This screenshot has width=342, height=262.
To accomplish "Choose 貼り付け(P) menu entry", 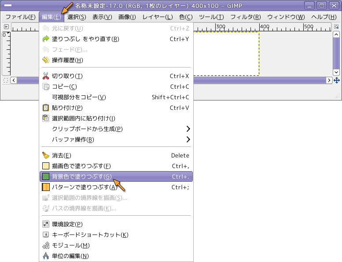I will pos(116,108).
